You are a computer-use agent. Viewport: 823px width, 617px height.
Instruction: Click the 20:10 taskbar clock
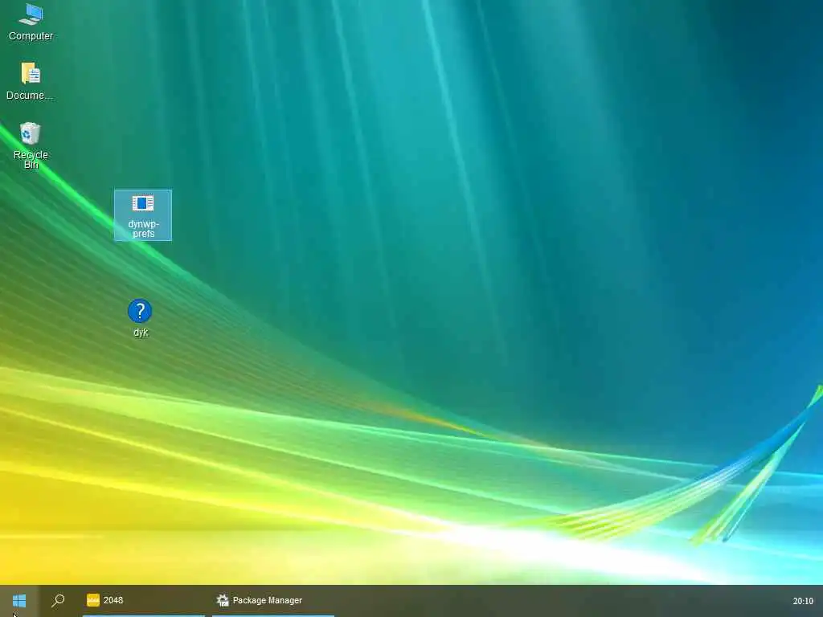click(803, 601)
